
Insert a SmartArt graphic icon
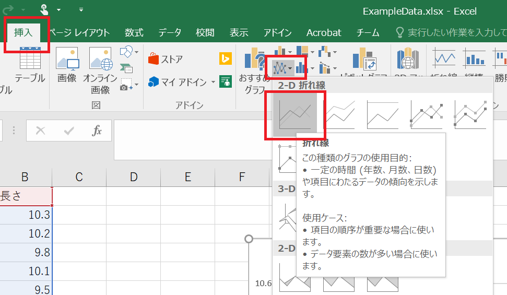tap(126, 68)
